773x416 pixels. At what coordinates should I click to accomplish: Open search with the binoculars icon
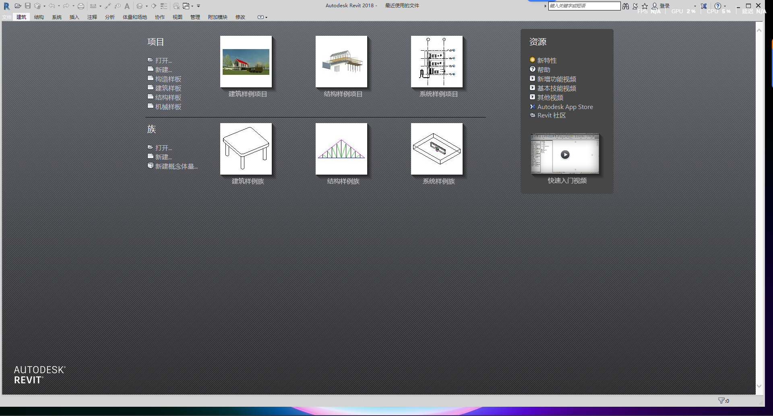click(x=626, y=6)
